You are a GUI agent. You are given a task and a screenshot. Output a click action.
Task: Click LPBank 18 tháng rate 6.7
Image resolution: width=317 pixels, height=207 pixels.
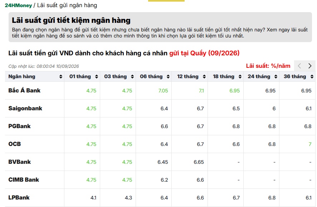click(x=236, y=198)
